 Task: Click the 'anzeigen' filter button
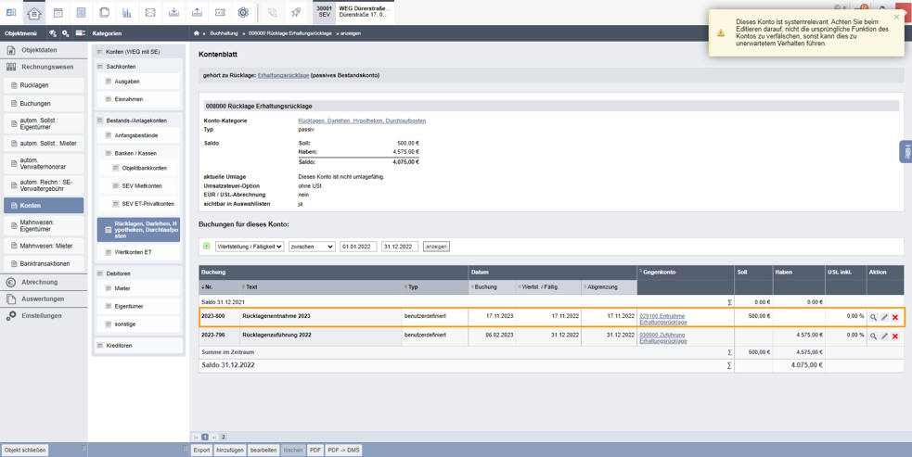point(436,247)
